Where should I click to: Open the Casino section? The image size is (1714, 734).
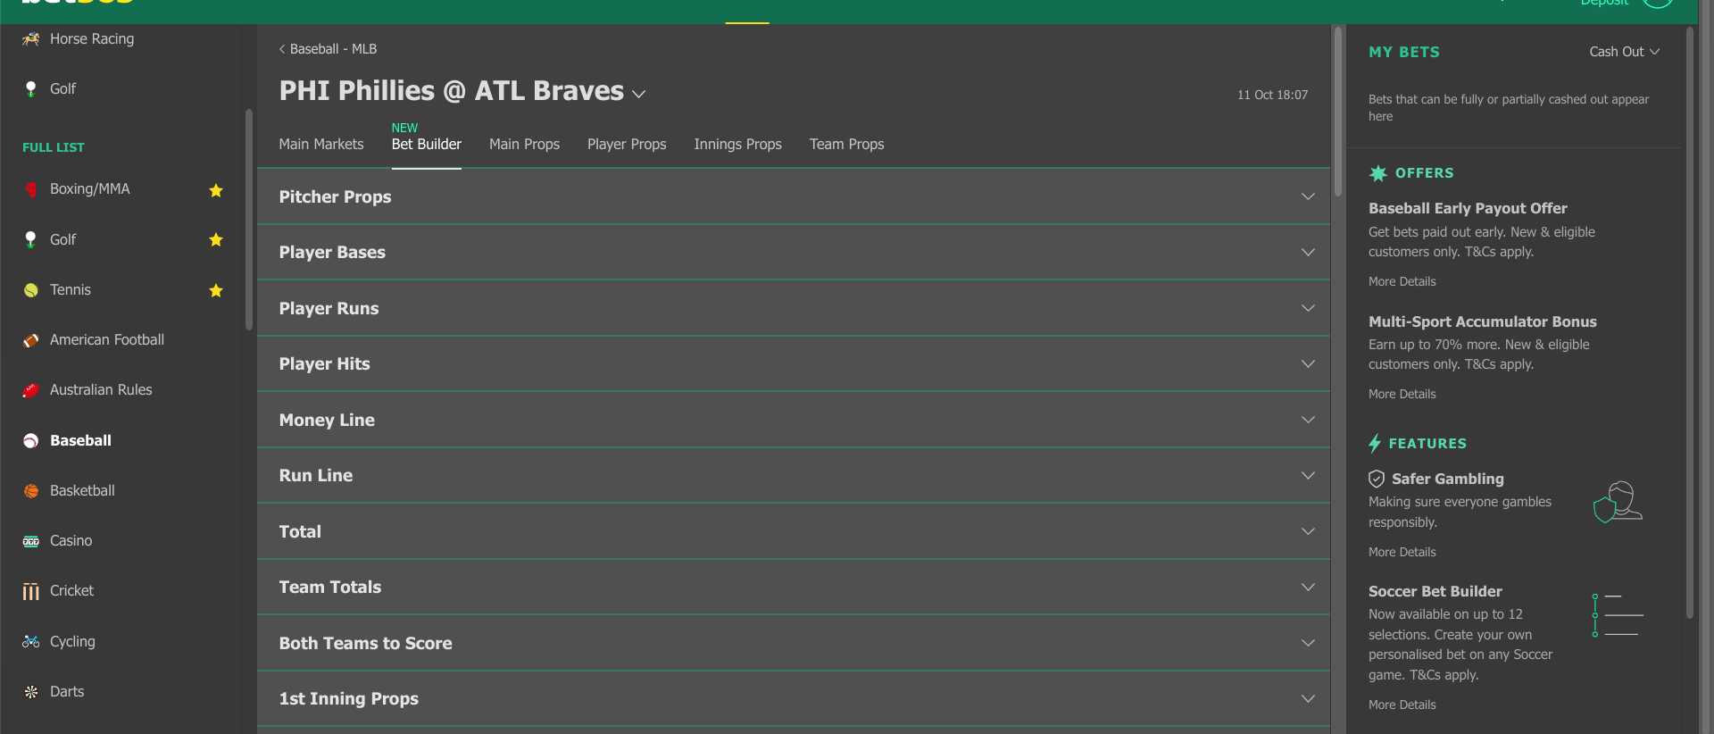point(71,540)
